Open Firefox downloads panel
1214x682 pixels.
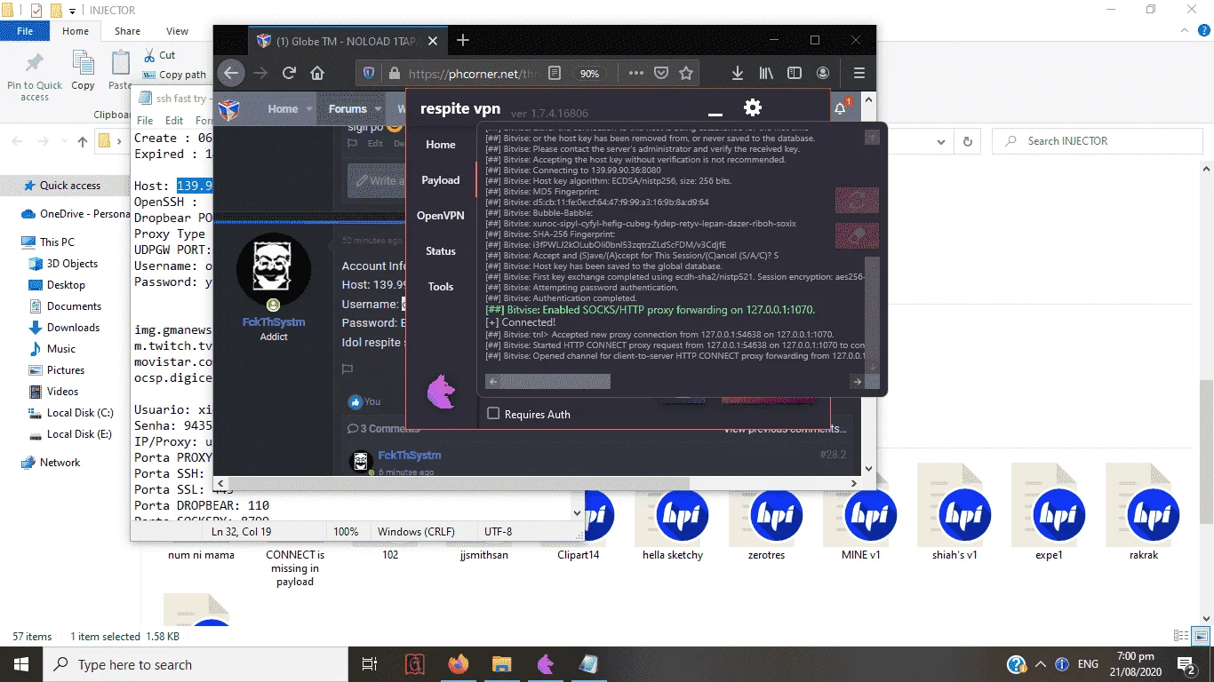(737, 74)
